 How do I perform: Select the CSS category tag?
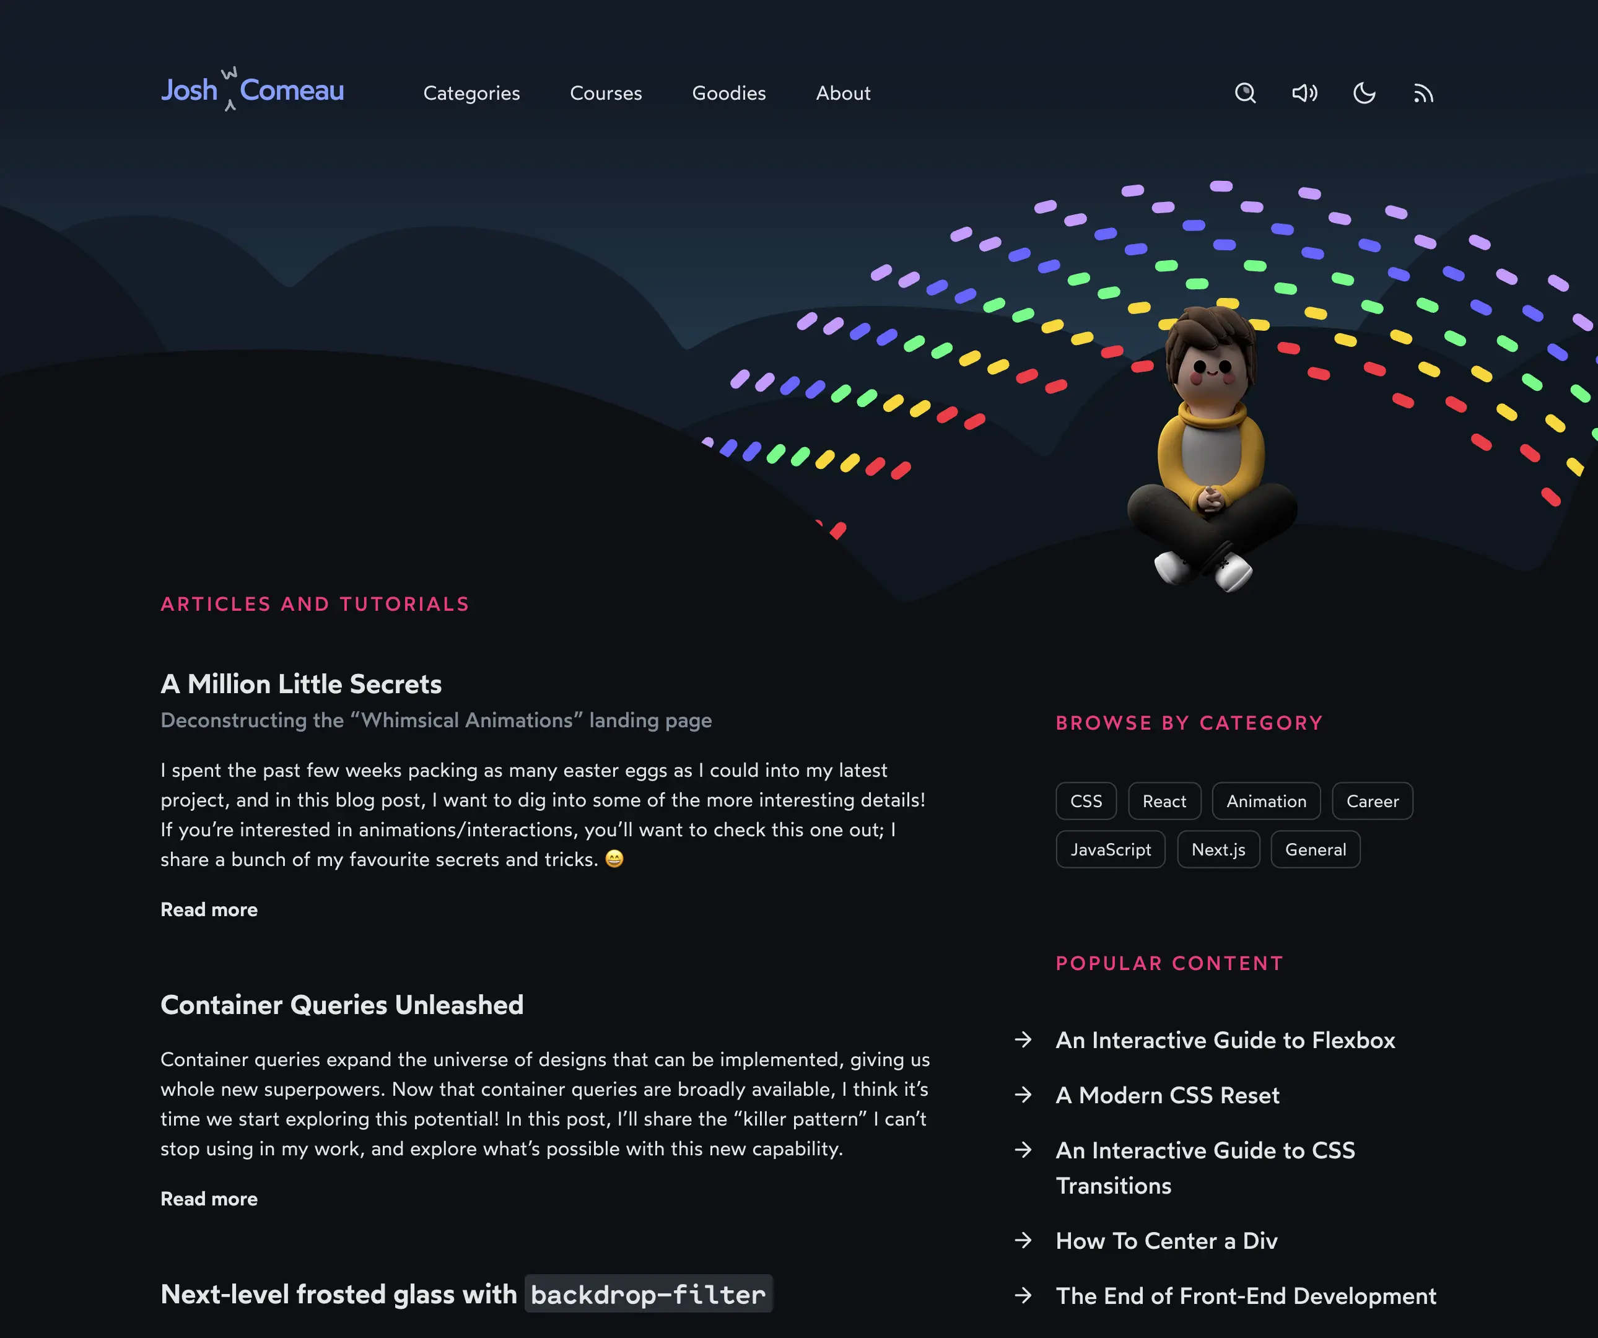coord(1087,800)
